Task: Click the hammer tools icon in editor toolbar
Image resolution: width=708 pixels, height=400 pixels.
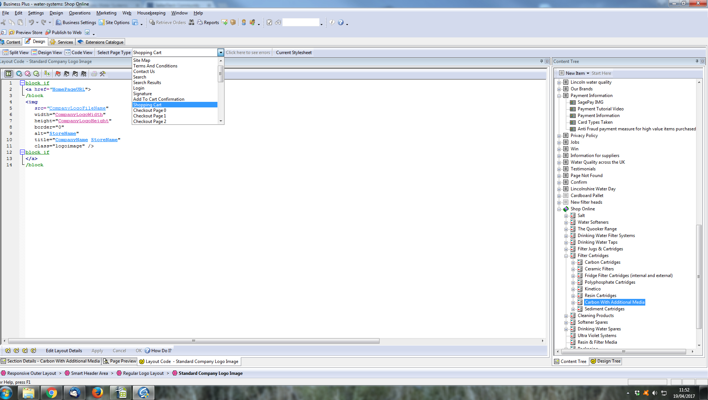Action: [x=103, y=74]
